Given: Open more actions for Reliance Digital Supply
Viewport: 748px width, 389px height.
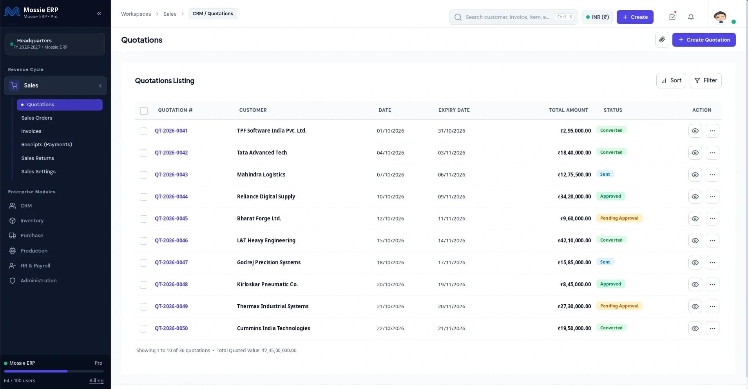Looking at the screenshot, I should pos(712,196).
